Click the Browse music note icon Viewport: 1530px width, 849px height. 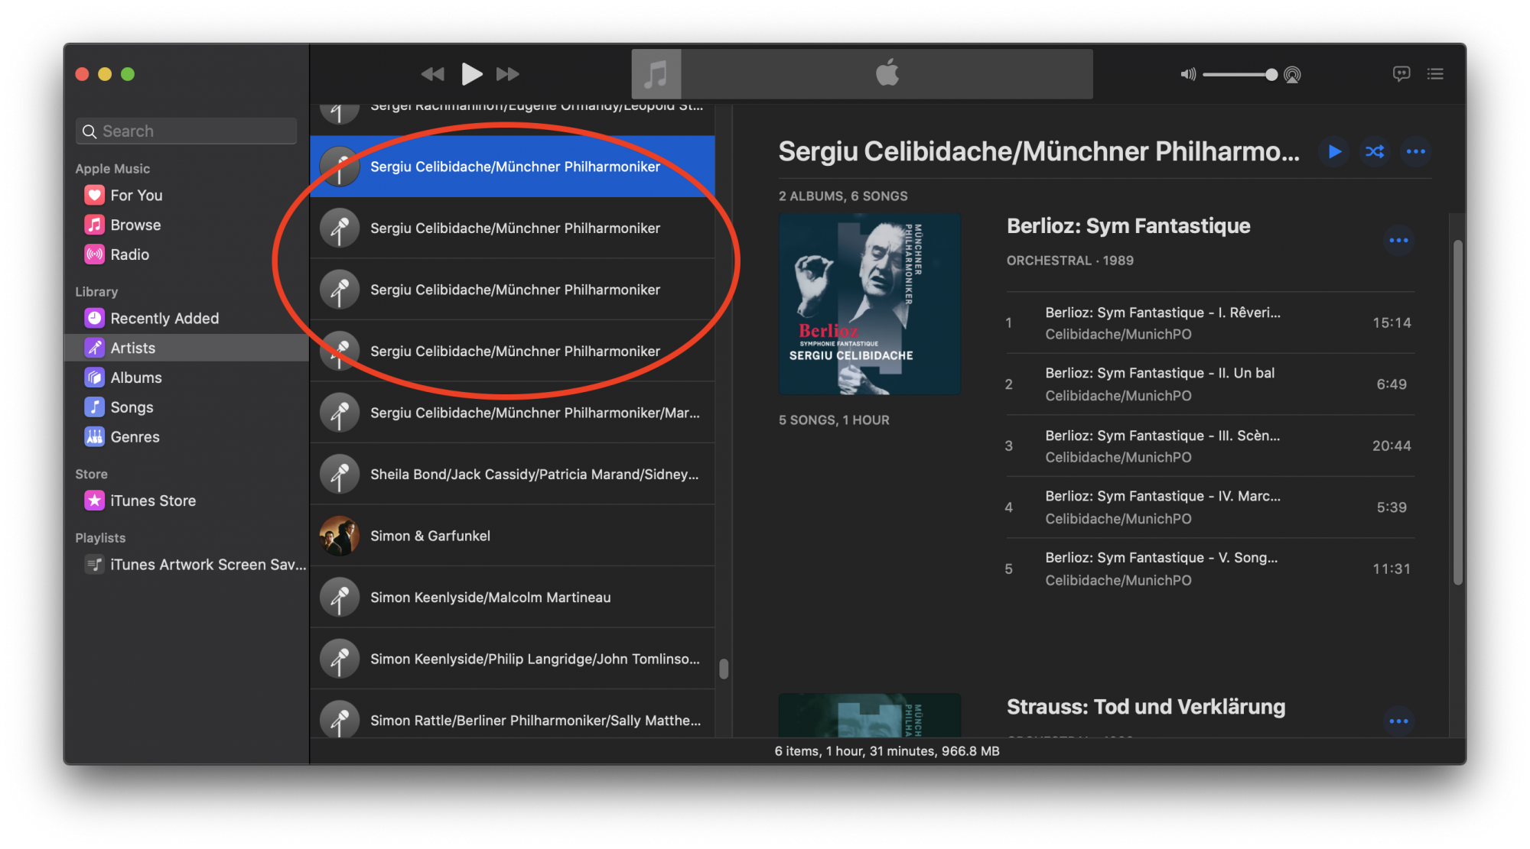click(x=94, y=225)
